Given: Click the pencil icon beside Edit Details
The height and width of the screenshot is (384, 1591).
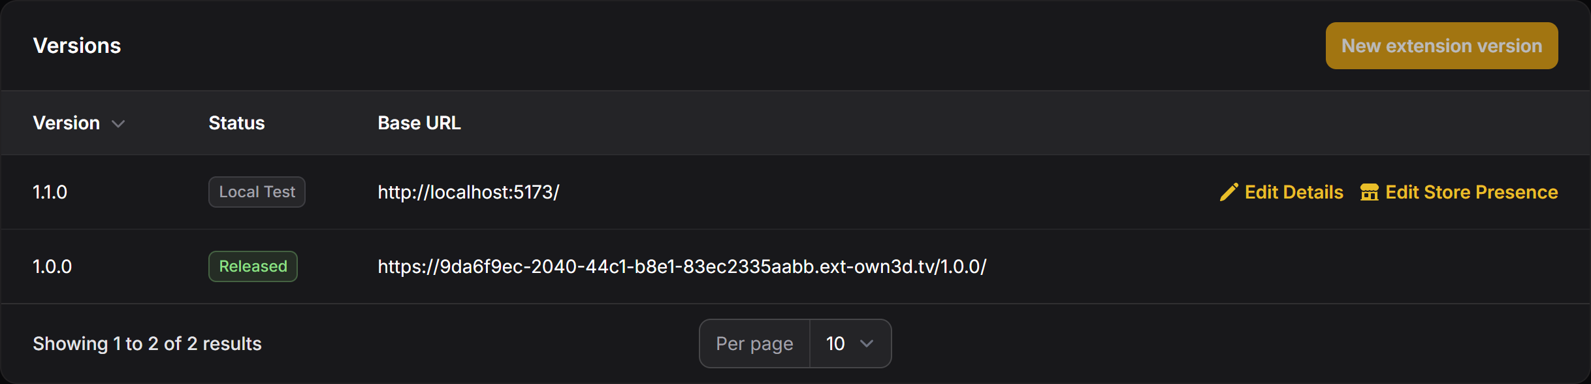Looking at the screenshot, I should tap(1229, 192).
